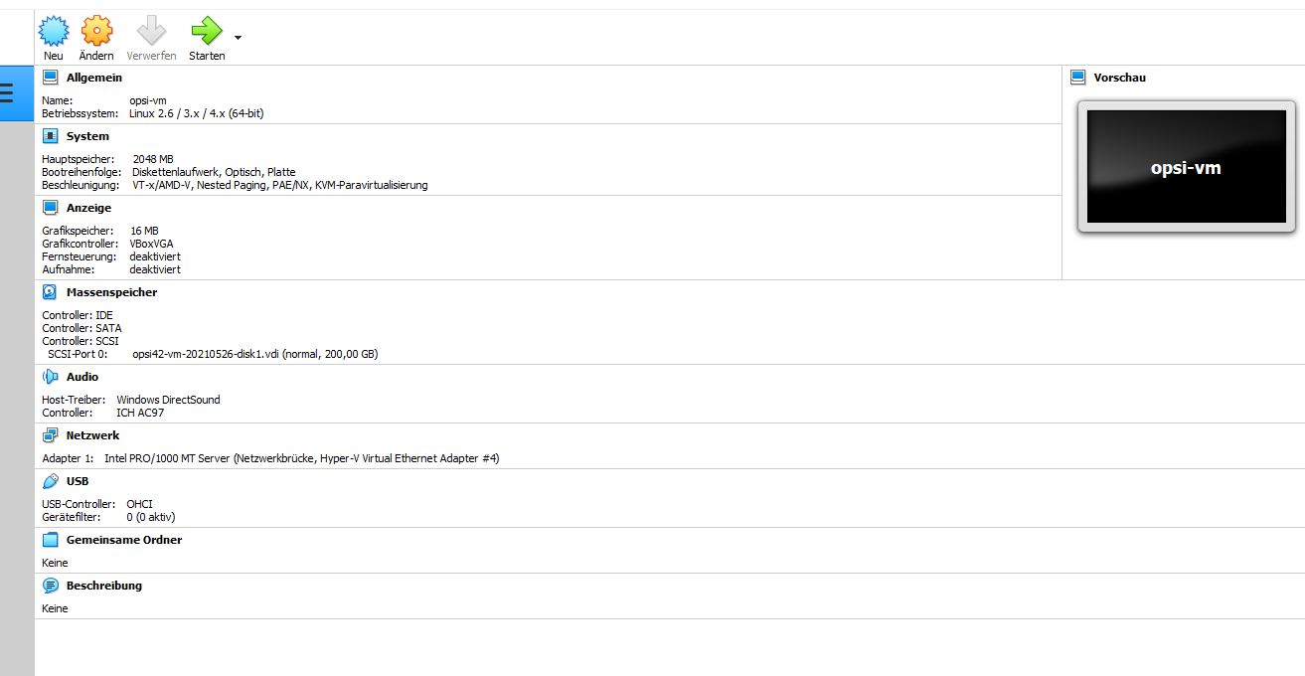Click the Neu (new VM) icon
1305x676 pixels.
[54, 32]
